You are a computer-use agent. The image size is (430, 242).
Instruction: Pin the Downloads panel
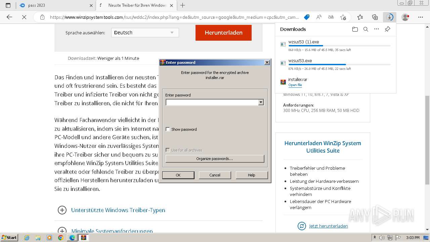[x=387, y=29]
